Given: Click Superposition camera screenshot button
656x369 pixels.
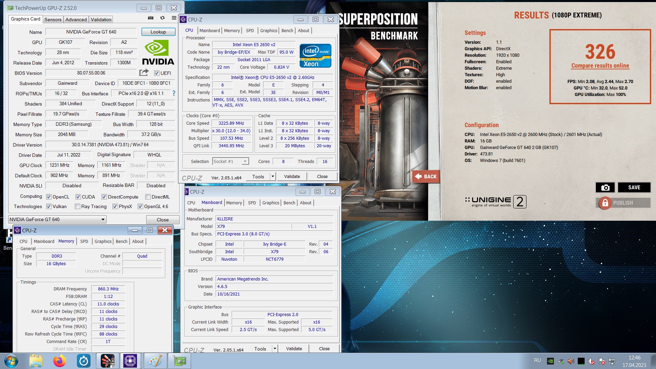Looking at the screenshot, I should (605, 188).
